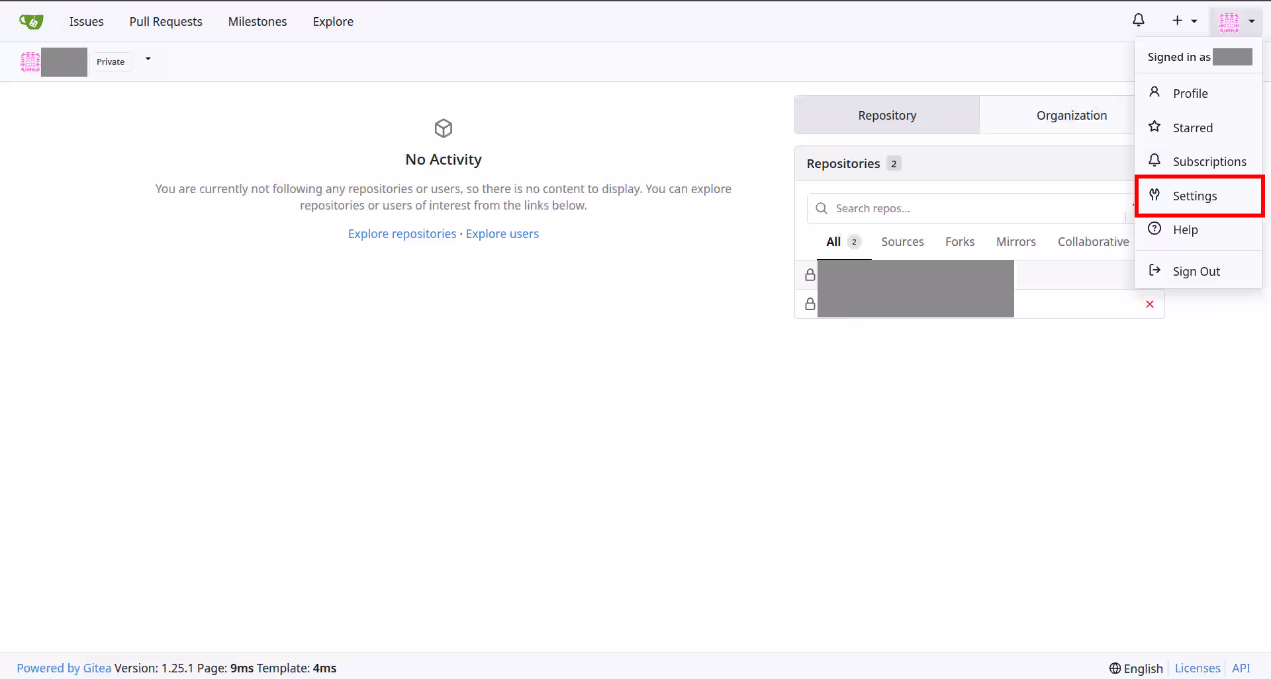Open Settings from the user menu
Image resolution: width=1271 pixels, height=679 pixels.
1194,196
